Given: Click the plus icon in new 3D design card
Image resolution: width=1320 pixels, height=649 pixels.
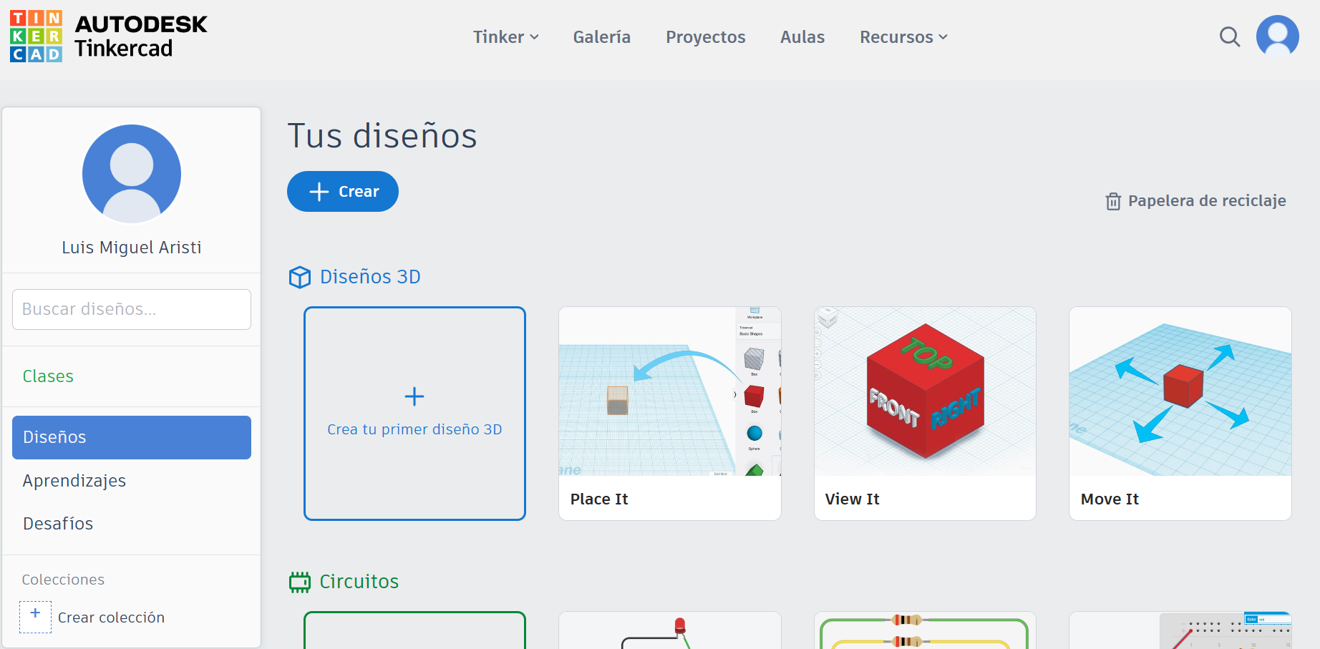Looking at the screenshot, I should 414,396.
